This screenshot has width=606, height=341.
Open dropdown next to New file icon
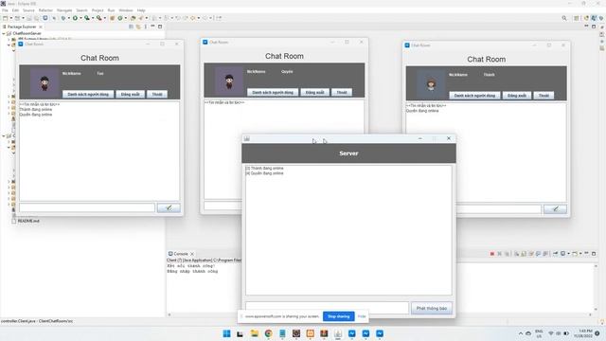10,18
